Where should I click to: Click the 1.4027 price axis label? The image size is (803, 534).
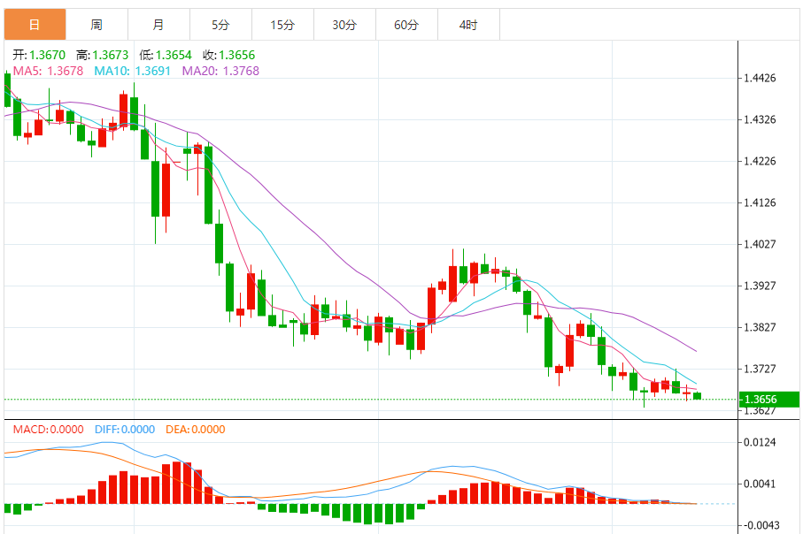click(x=760, y=244)
